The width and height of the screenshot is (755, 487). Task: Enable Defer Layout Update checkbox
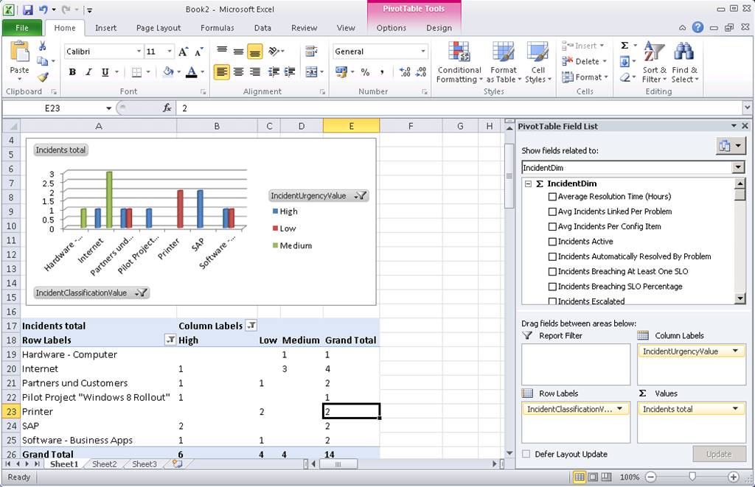click(526, 454)
